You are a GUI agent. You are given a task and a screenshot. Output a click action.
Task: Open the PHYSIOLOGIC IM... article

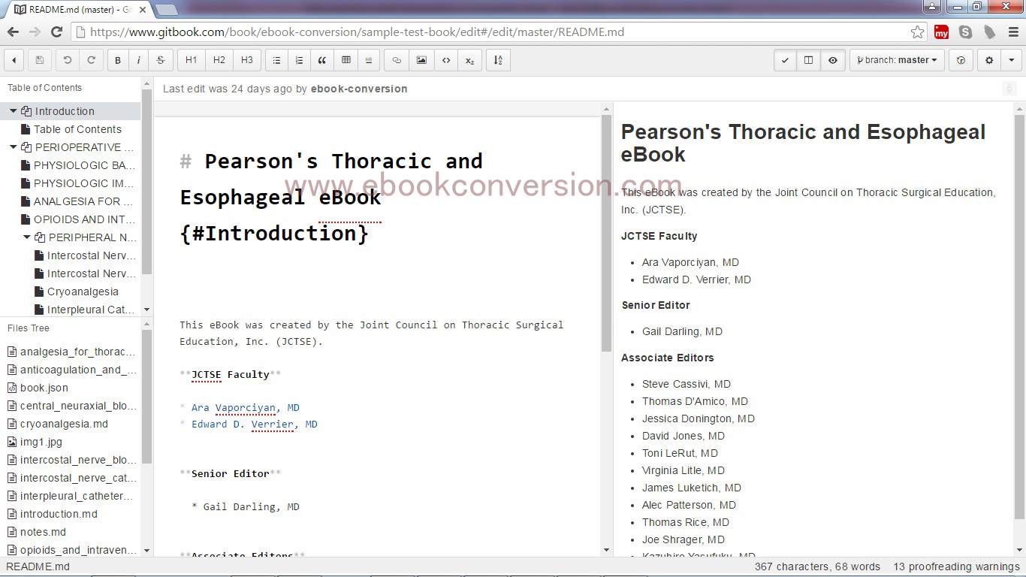click(x=84, y=183)
